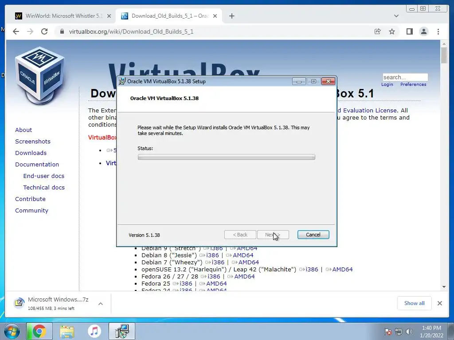Open Technical docs link
This screenshot has width=454, height=340.
point(44,188)
